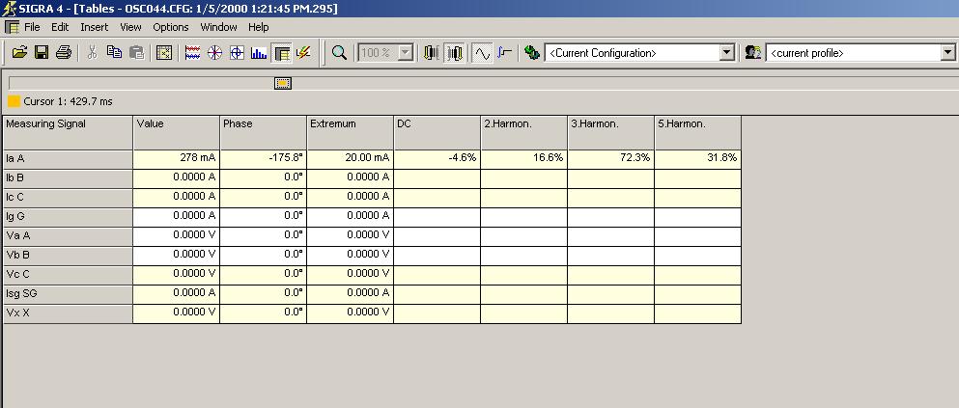959x408 pixels.
Task: Click the Extremum column header
Action: [351, 132]
